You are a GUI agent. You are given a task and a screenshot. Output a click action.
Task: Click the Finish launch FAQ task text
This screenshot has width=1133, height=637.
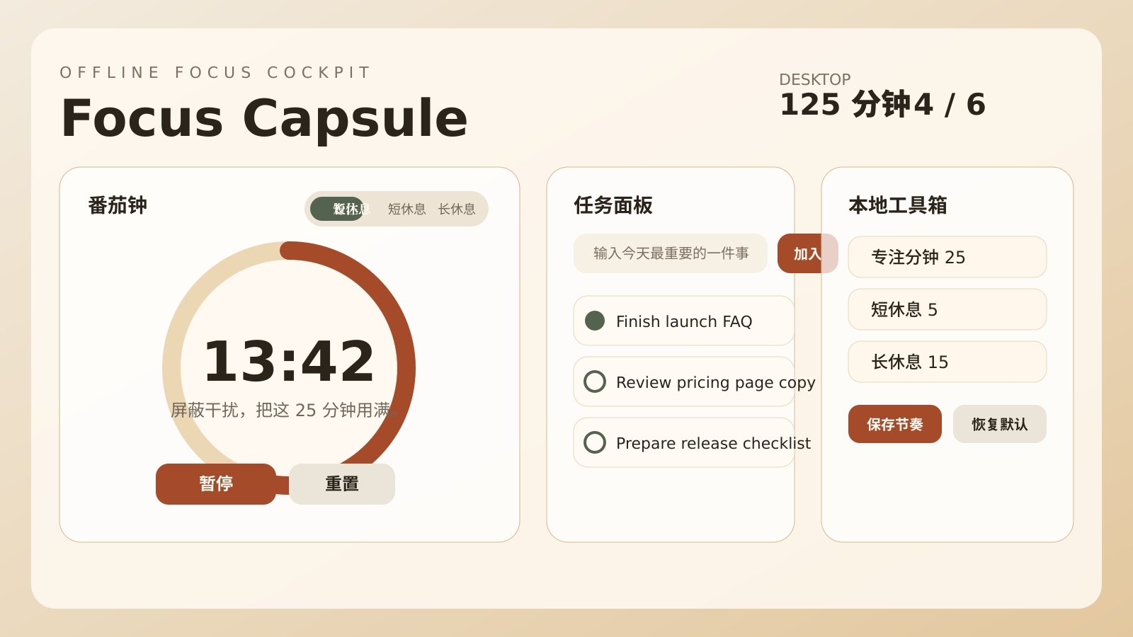pyautogui.click(x=683, y=321)
